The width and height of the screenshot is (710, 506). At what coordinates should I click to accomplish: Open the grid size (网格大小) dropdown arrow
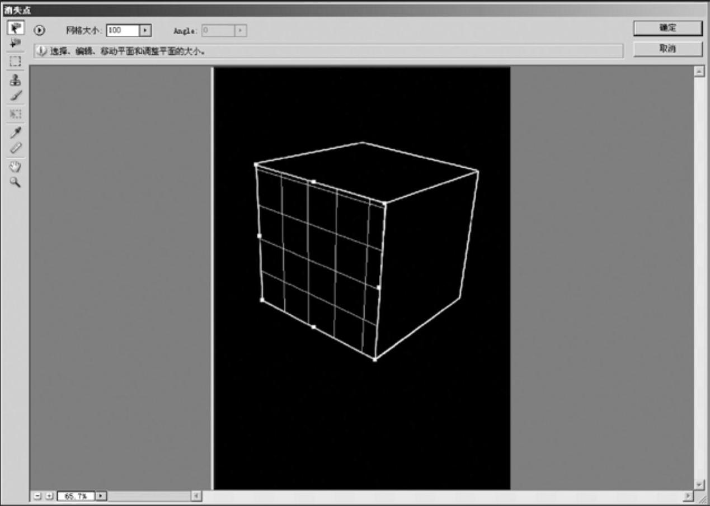click(x=145, y=30)
